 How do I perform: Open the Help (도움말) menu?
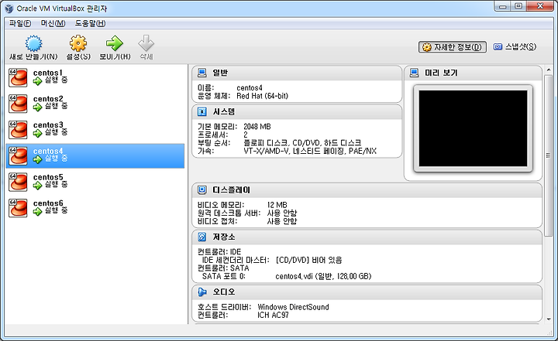pos(90,23)
